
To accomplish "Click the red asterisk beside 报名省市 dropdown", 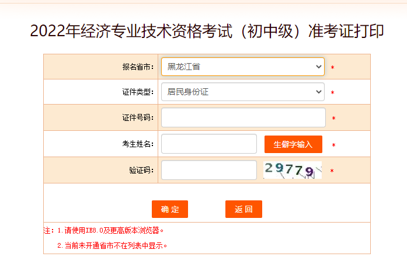I will (x=332, y=68).
